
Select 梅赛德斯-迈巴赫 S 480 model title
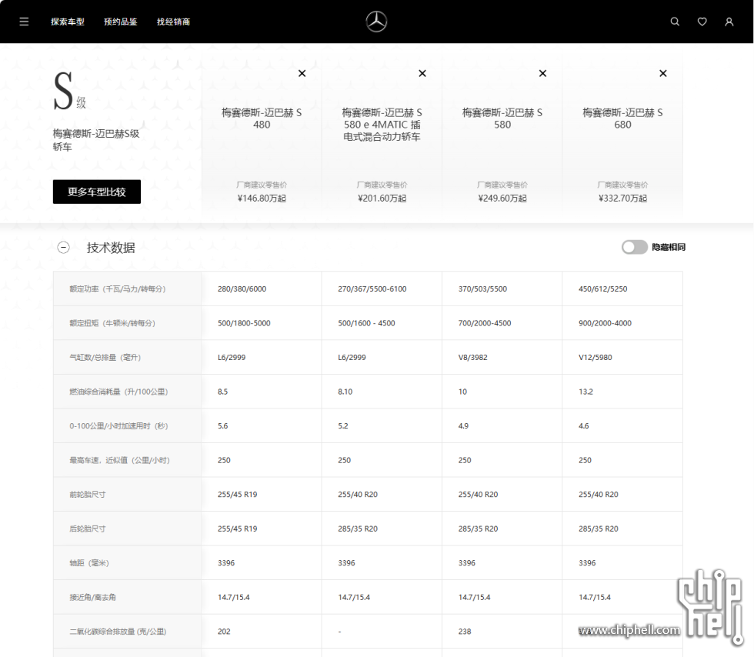[262, 118]
